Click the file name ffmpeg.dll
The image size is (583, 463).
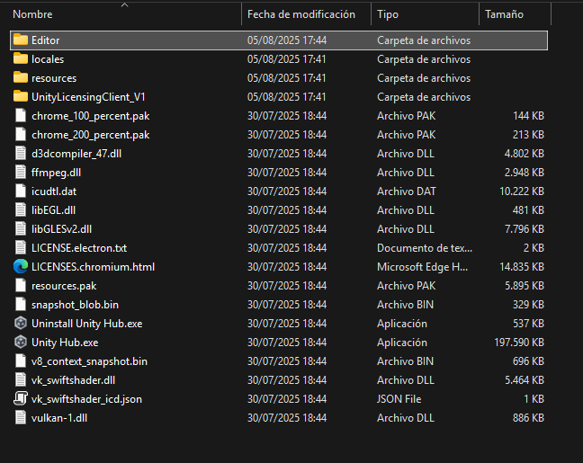pos(56,173)
